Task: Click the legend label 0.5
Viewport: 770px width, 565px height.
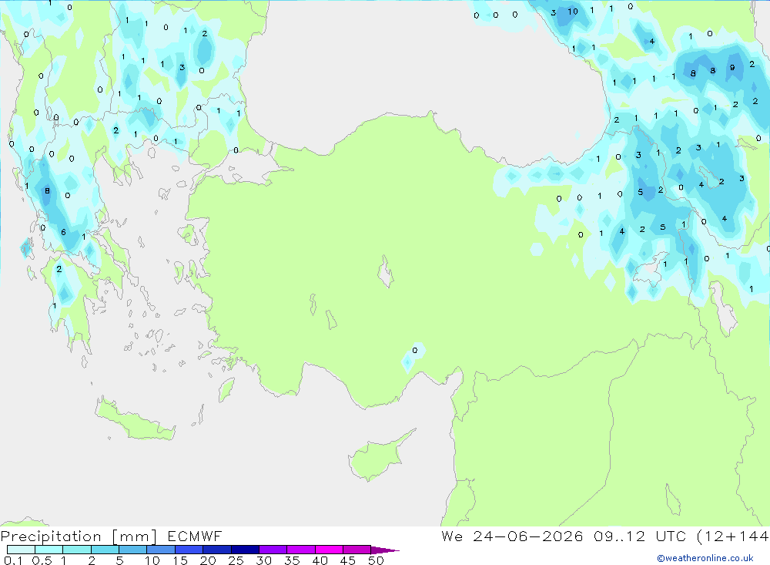Action: click(42, 560)
